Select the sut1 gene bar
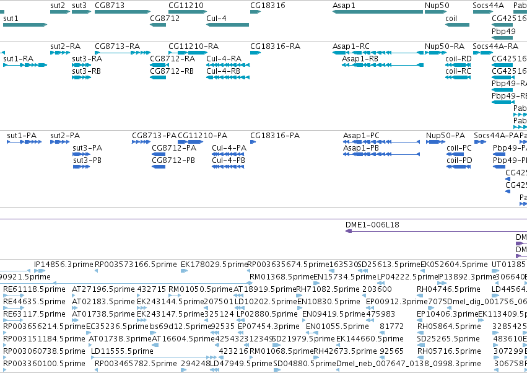527x373 pixels. tap(25, 25)
